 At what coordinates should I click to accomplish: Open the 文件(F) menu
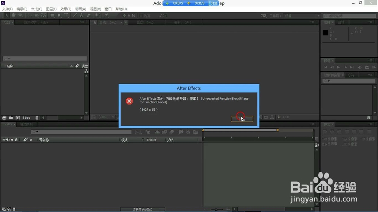coord(7,9)
